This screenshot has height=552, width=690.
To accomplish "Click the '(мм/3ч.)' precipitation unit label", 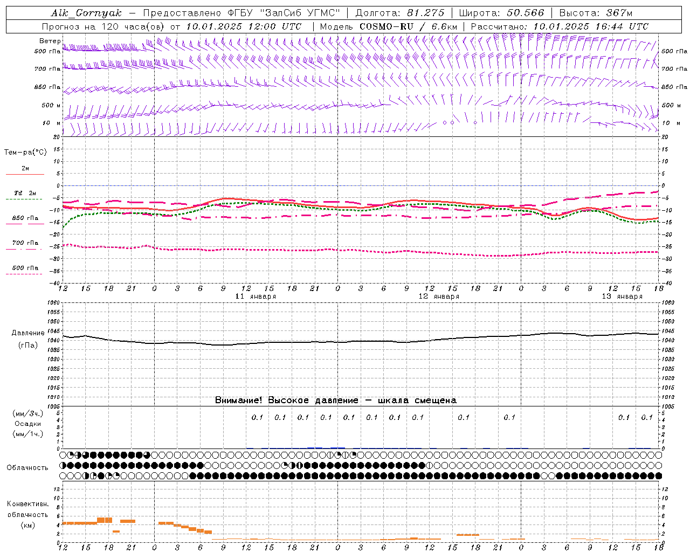I will [28, 413].
